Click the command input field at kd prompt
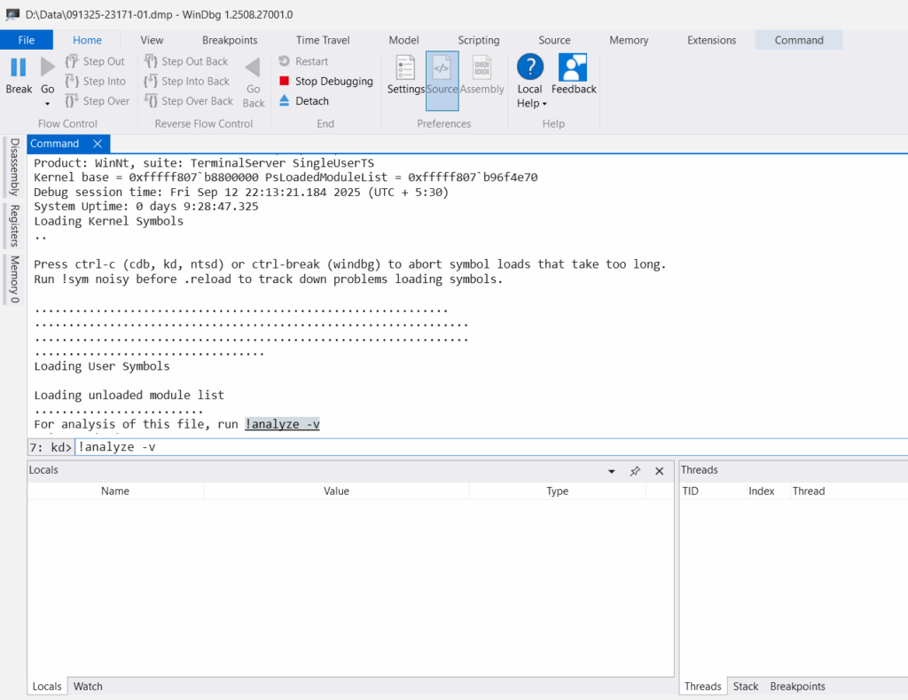Image resolution: width=908 pixels, height=700 pixels. [x=488, y=446]
